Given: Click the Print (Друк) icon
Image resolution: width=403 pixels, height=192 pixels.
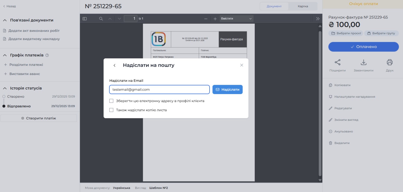Looking at the screenshot, I should pyautogui.click(x=389, y=62).
